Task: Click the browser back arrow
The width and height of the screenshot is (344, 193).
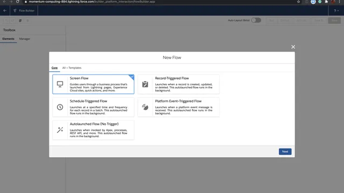Action: click(x=4, y=2)
